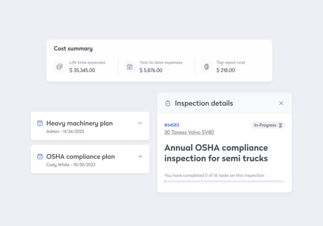Click the Heavy machinery plan title
This screenshot has width=323, height=226.
(x=80, y=123)
